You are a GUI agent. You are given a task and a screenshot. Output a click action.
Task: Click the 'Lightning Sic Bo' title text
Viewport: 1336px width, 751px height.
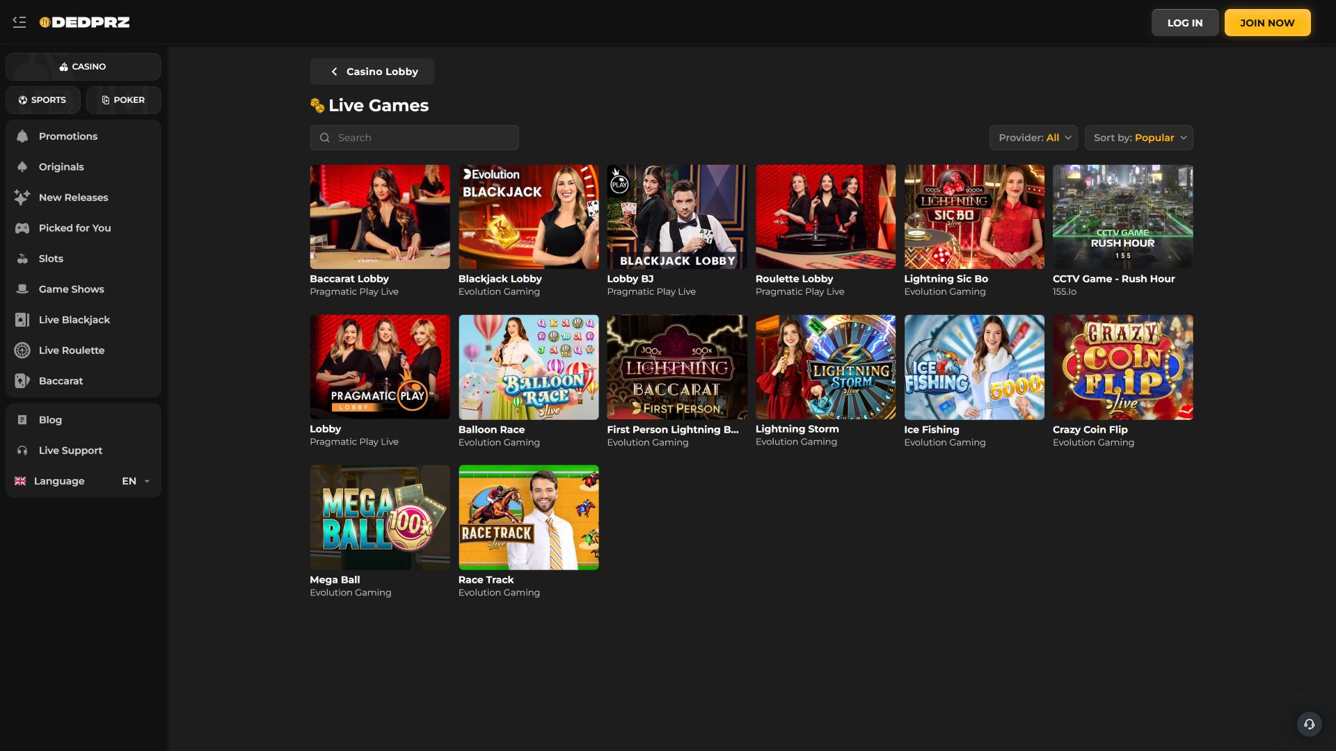click(946, 279)
